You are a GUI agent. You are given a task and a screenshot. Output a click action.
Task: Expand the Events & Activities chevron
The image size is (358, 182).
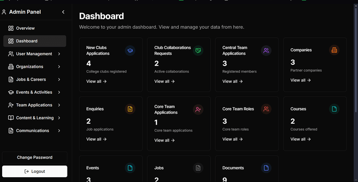(59, 92)
